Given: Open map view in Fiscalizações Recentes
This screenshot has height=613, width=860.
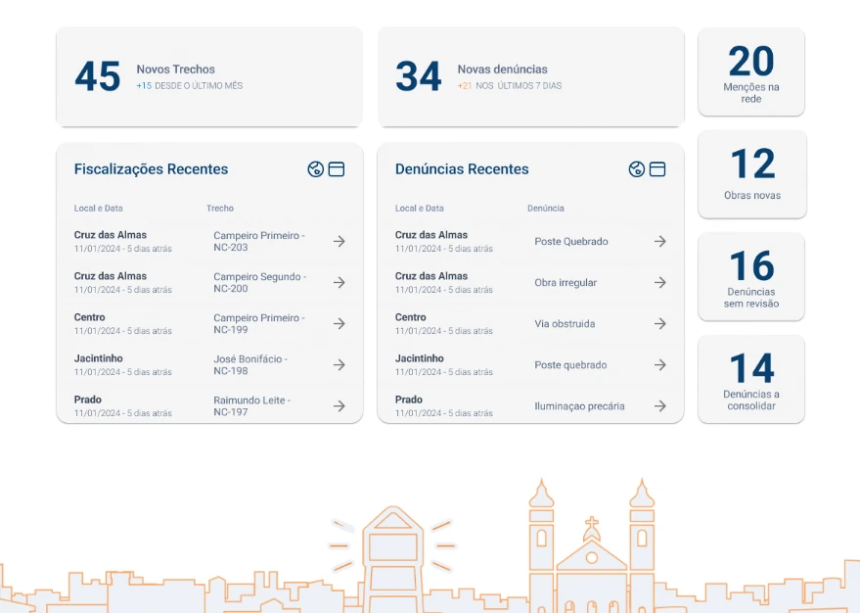Looking at the screenshot, I should click(x=315, y=169).
